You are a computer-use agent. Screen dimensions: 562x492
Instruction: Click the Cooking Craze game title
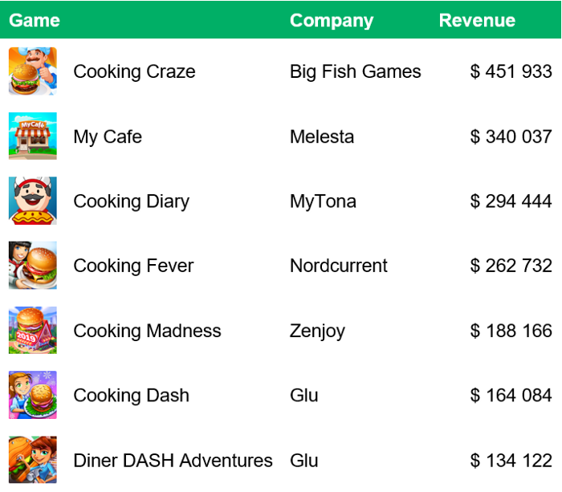[x=134, y=71]
